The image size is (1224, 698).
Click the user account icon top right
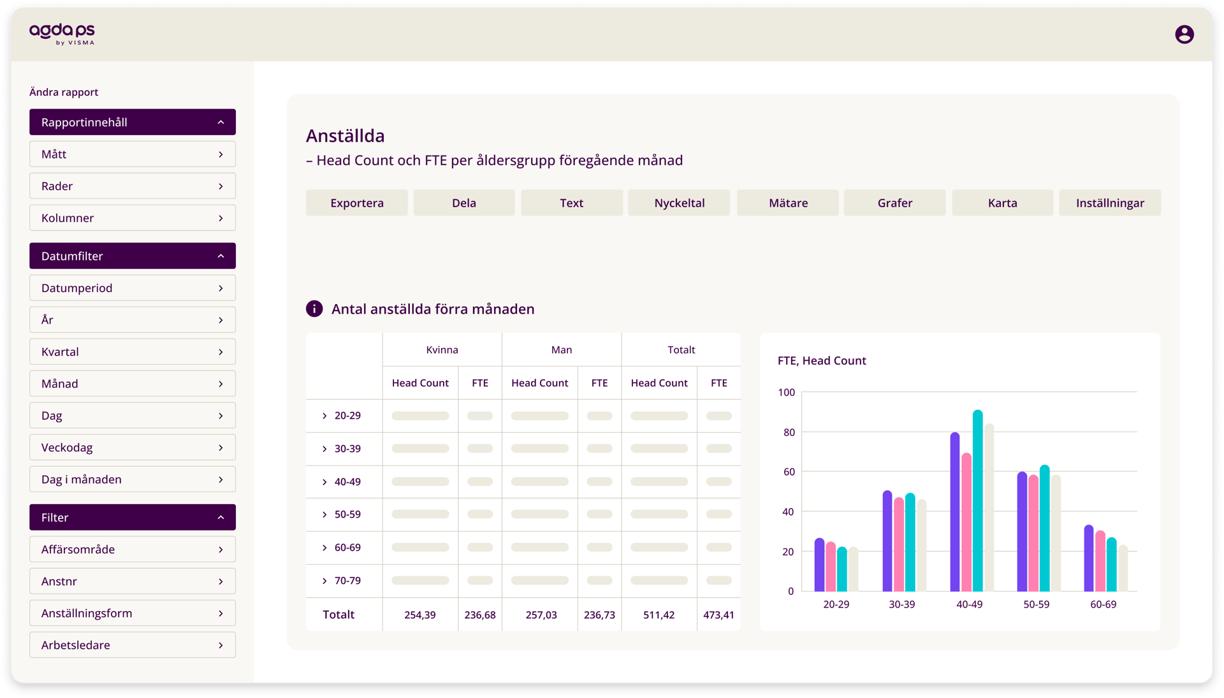point(1184,34)
